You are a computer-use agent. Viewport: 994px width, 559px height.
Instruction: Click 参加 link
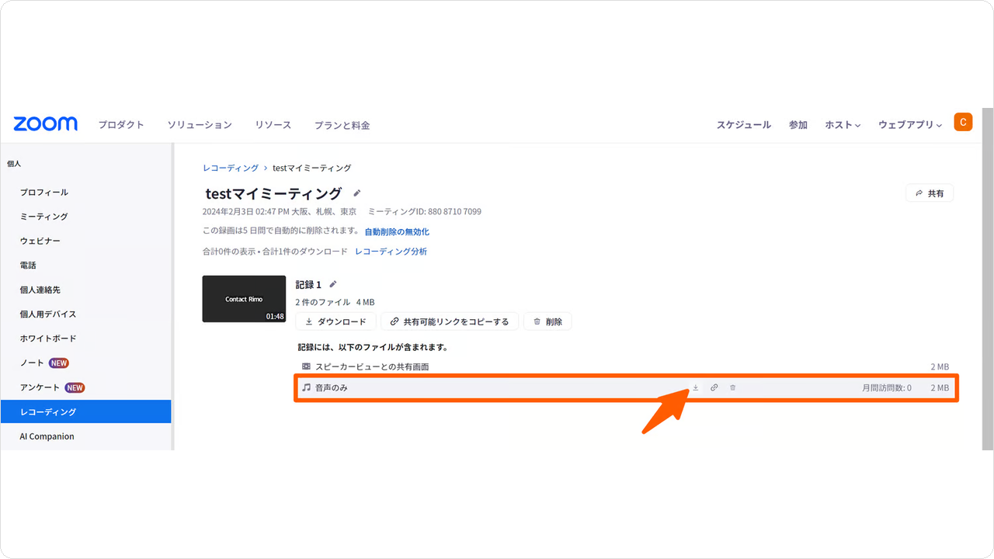798,124
